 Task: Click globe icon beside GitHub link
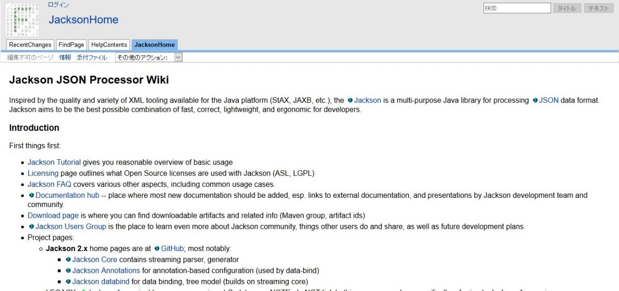coord(157,248)
